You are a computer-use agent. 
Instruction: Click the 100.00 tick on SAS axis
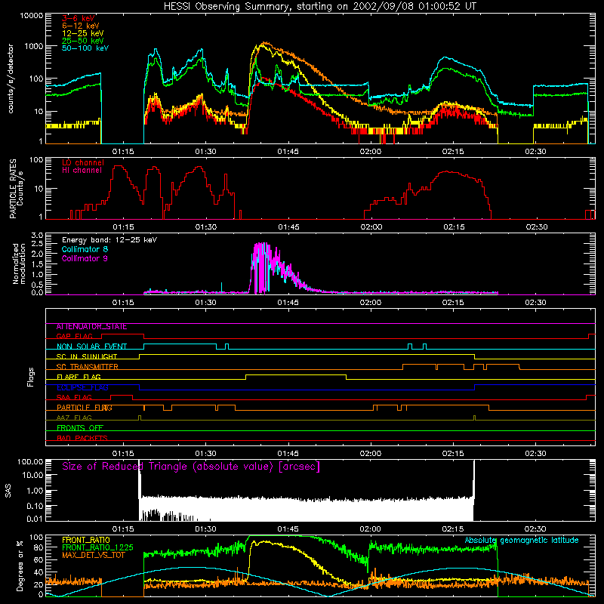click(30, 462)
